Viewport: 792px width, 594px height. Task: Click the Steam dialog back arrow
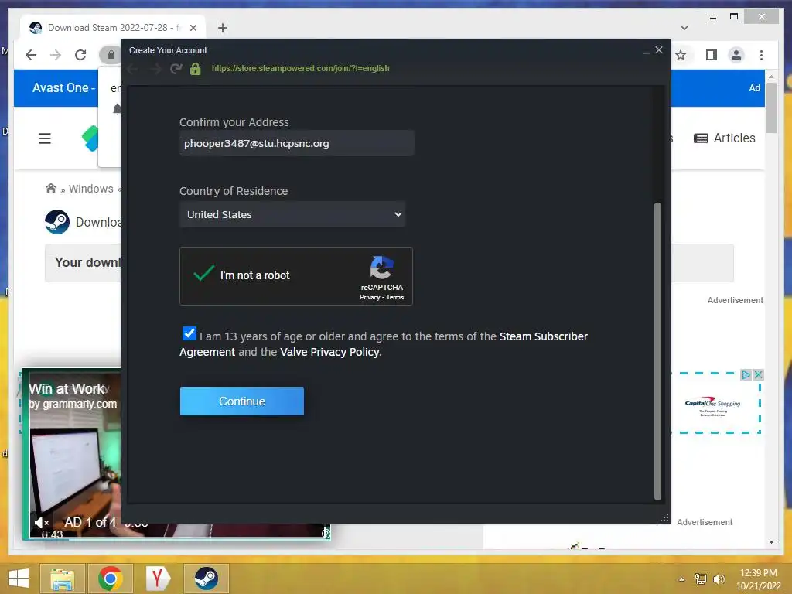click(133, 69)
